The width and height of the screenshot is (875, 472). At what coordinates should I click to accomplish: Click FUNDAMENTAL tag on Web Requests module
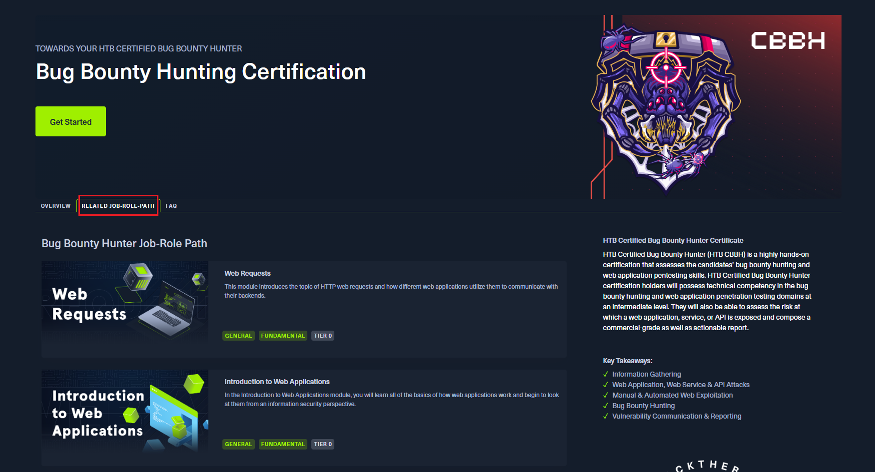tap(282, 336)
